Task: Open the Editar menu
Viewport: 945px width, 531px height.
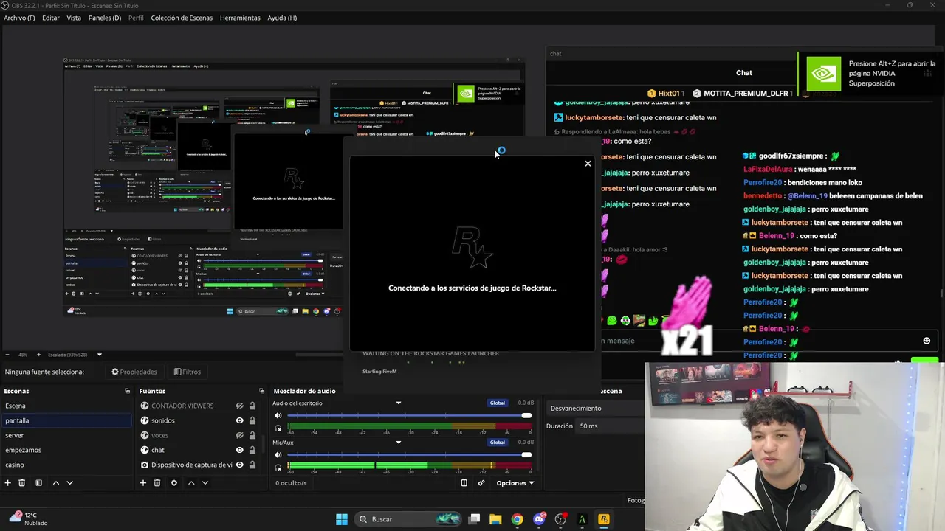Action: (51, 18)
